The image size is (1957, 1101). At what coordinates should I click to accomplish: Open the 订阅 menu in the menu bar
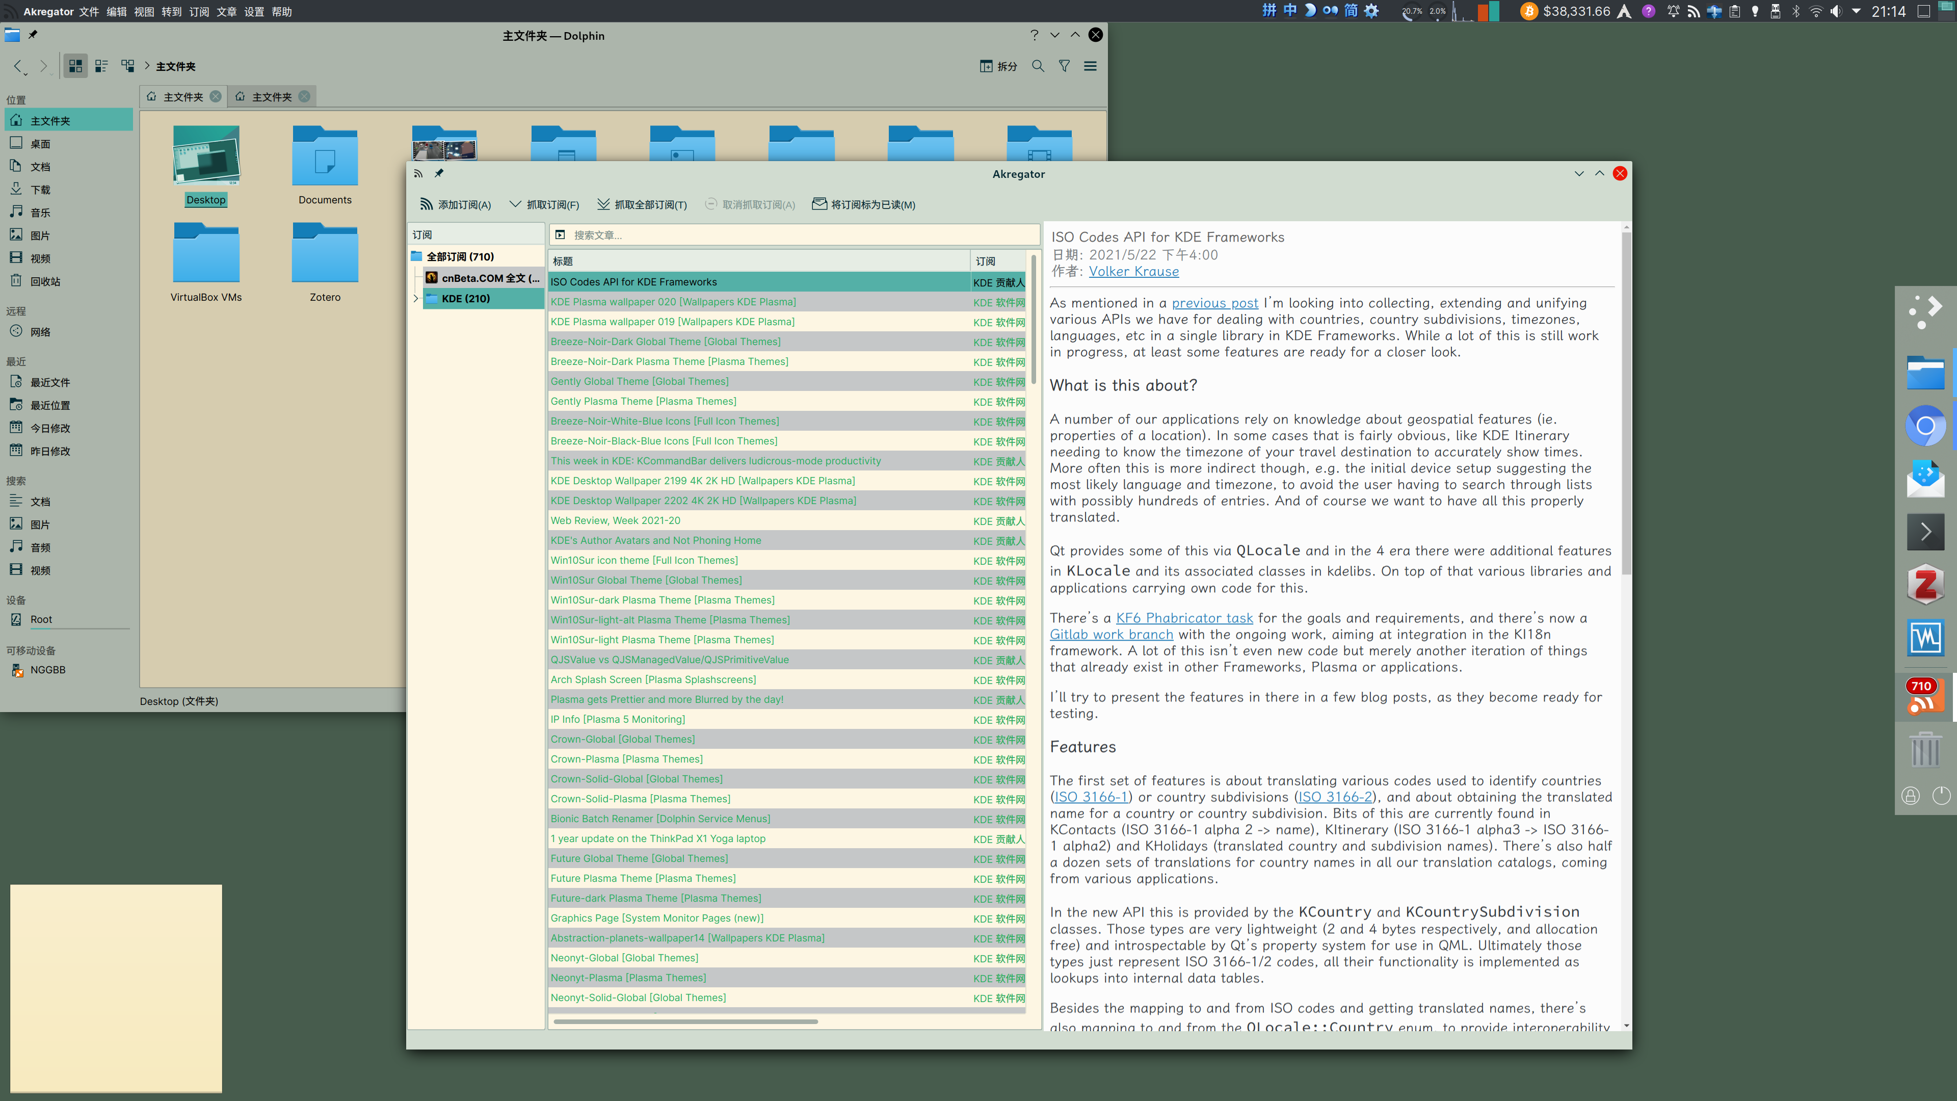coord(199,11)
